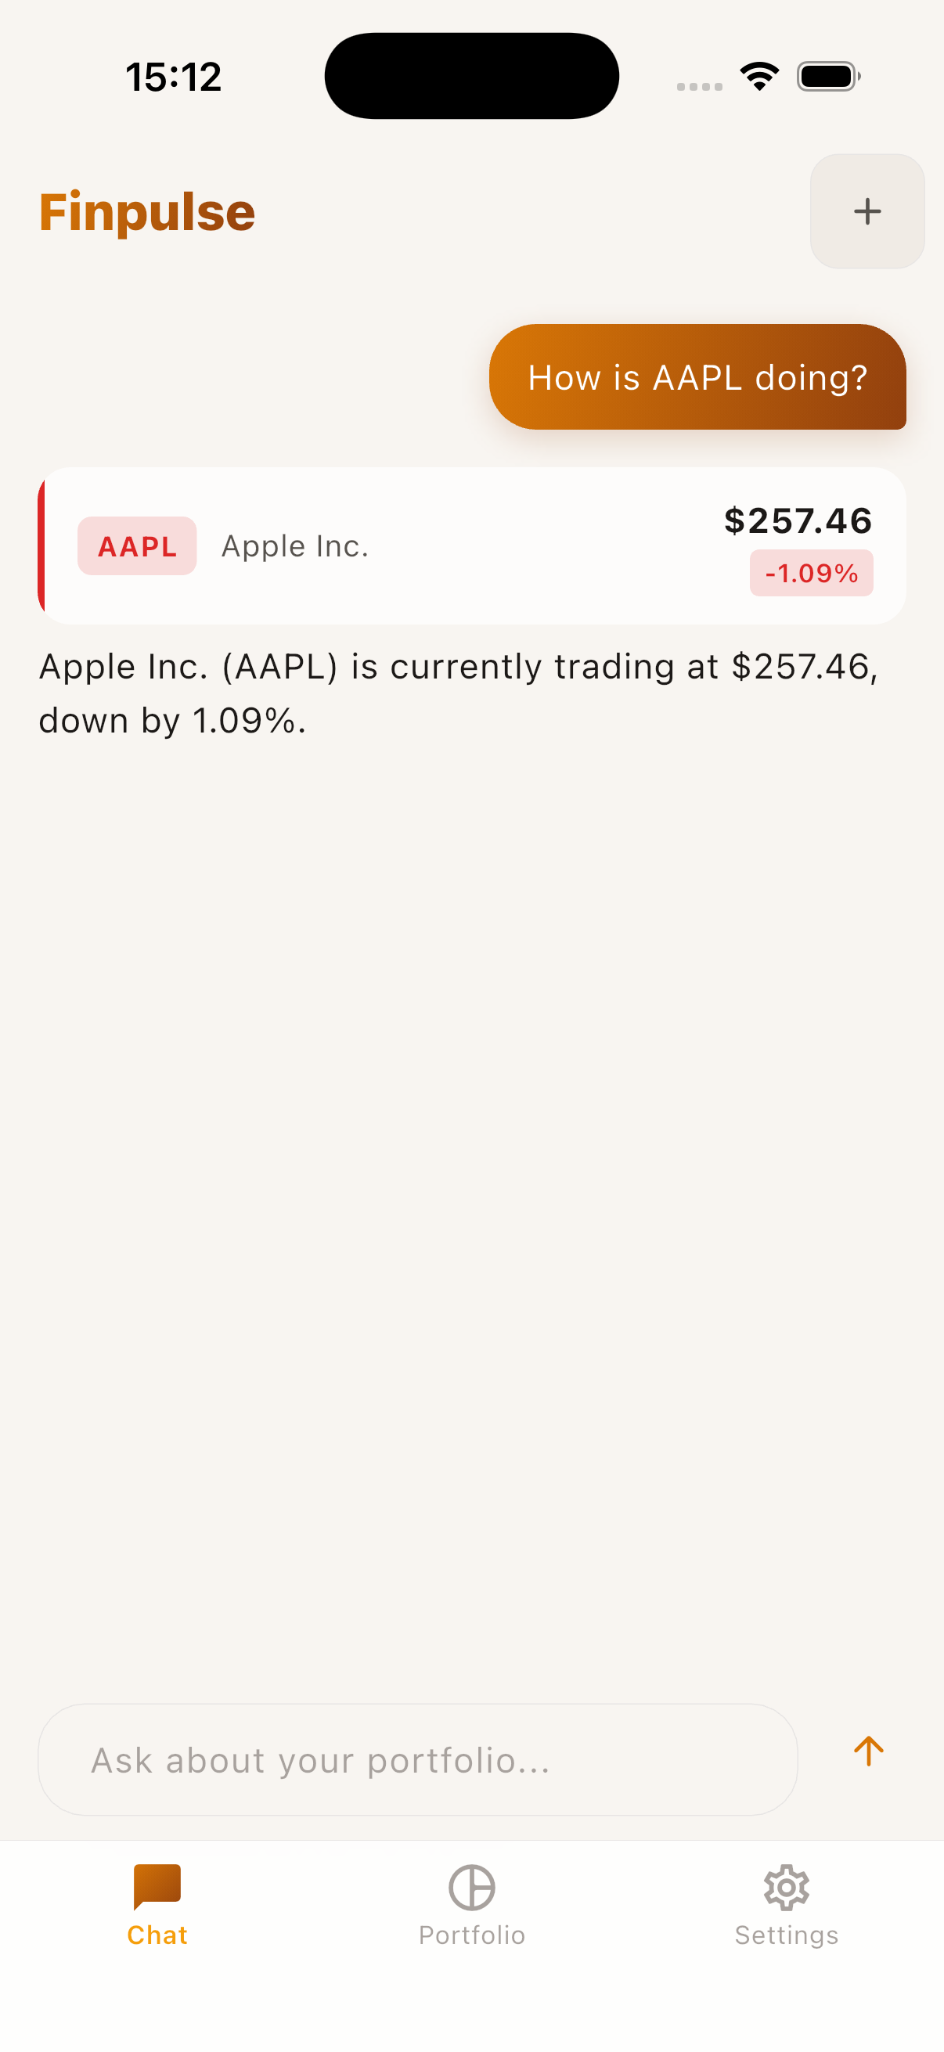The width and height of the screenshot is (944, 2052).
Task: Select the Settings tab label
Action: coord(786,1935)
